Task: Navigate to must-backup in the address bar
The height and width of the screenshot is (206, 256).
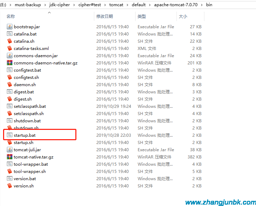Action: [x=28, y=5]
